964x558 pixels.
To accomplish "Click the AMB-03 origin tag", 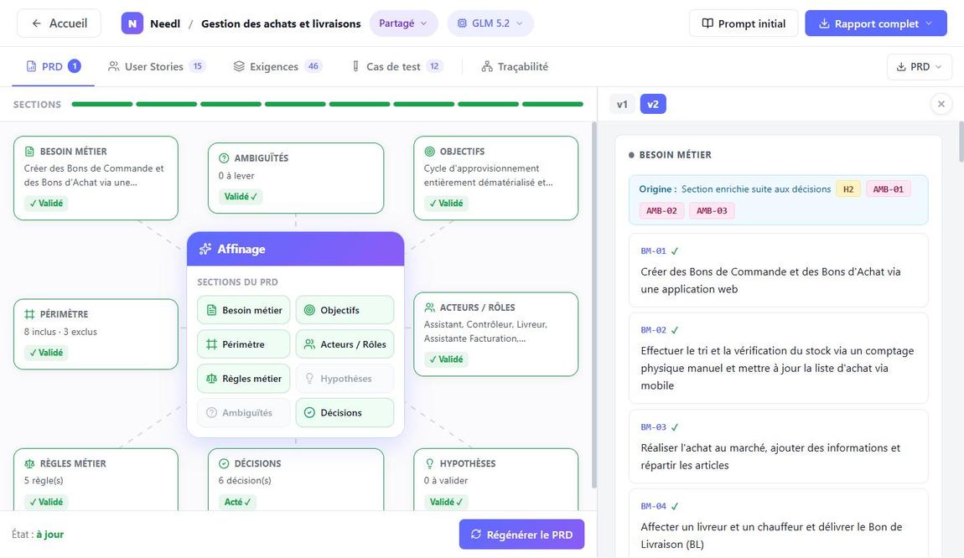I will [712, 211].
